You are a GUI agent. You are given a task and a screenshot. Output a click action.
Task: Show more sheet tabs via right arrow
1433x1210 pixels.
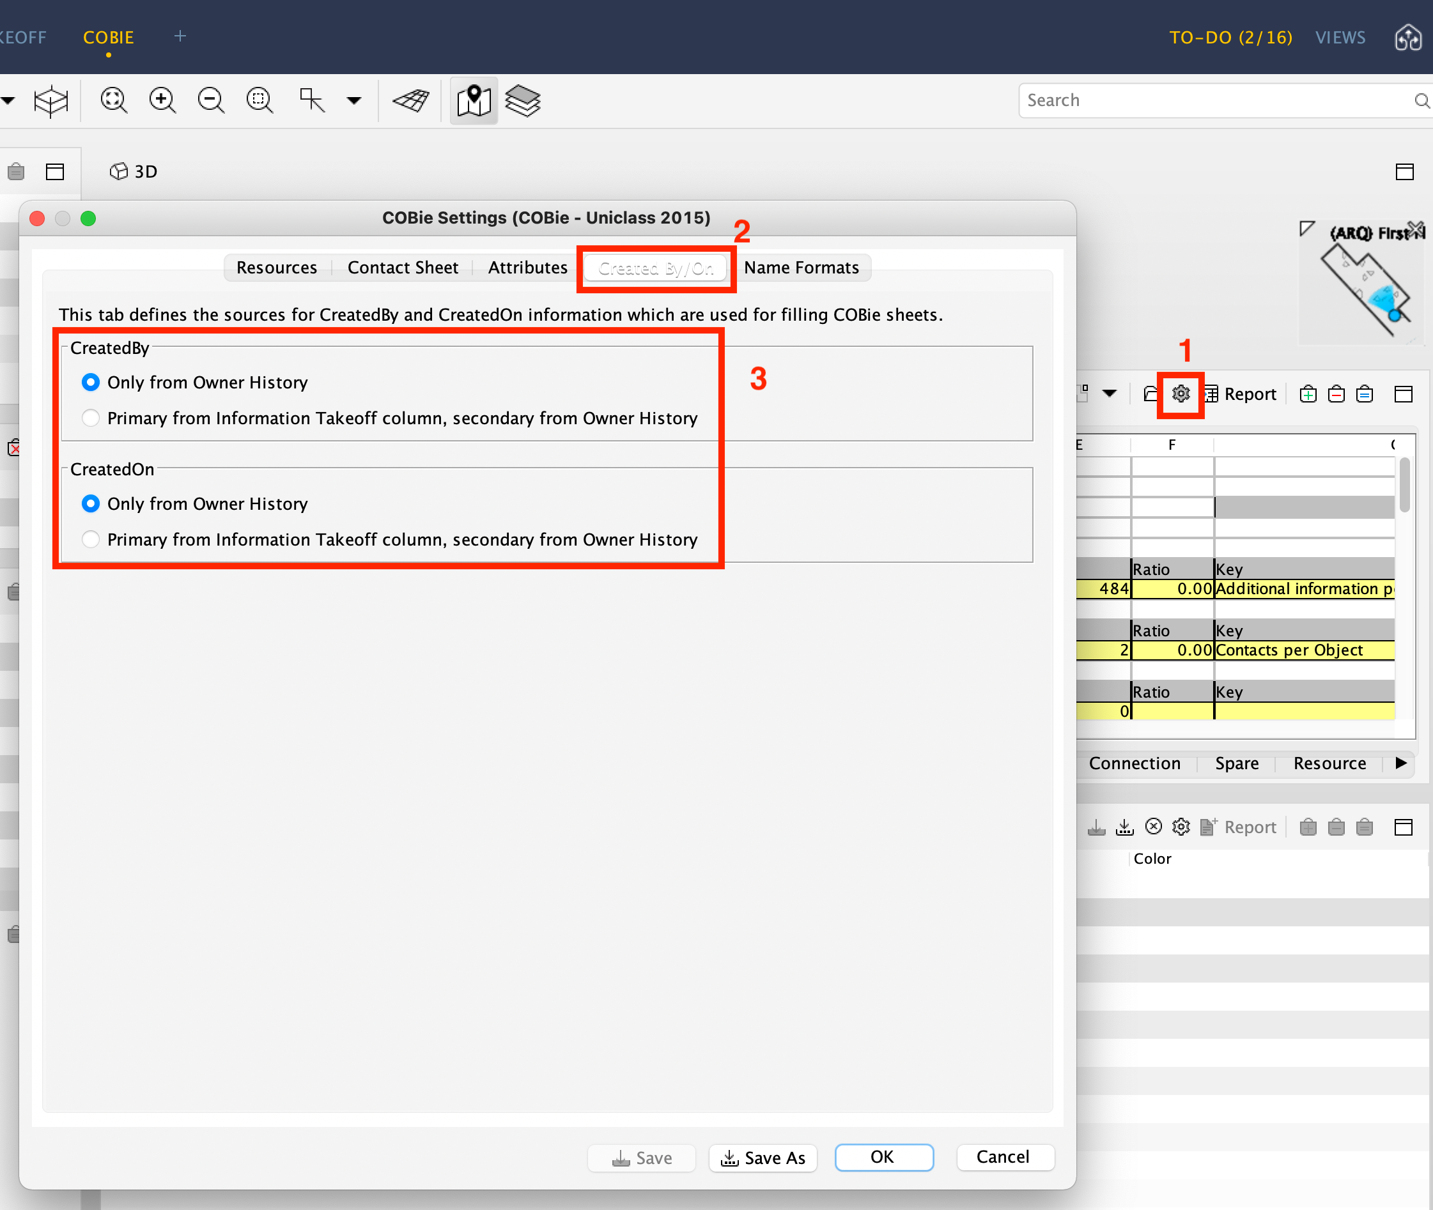click(1401, 763)
